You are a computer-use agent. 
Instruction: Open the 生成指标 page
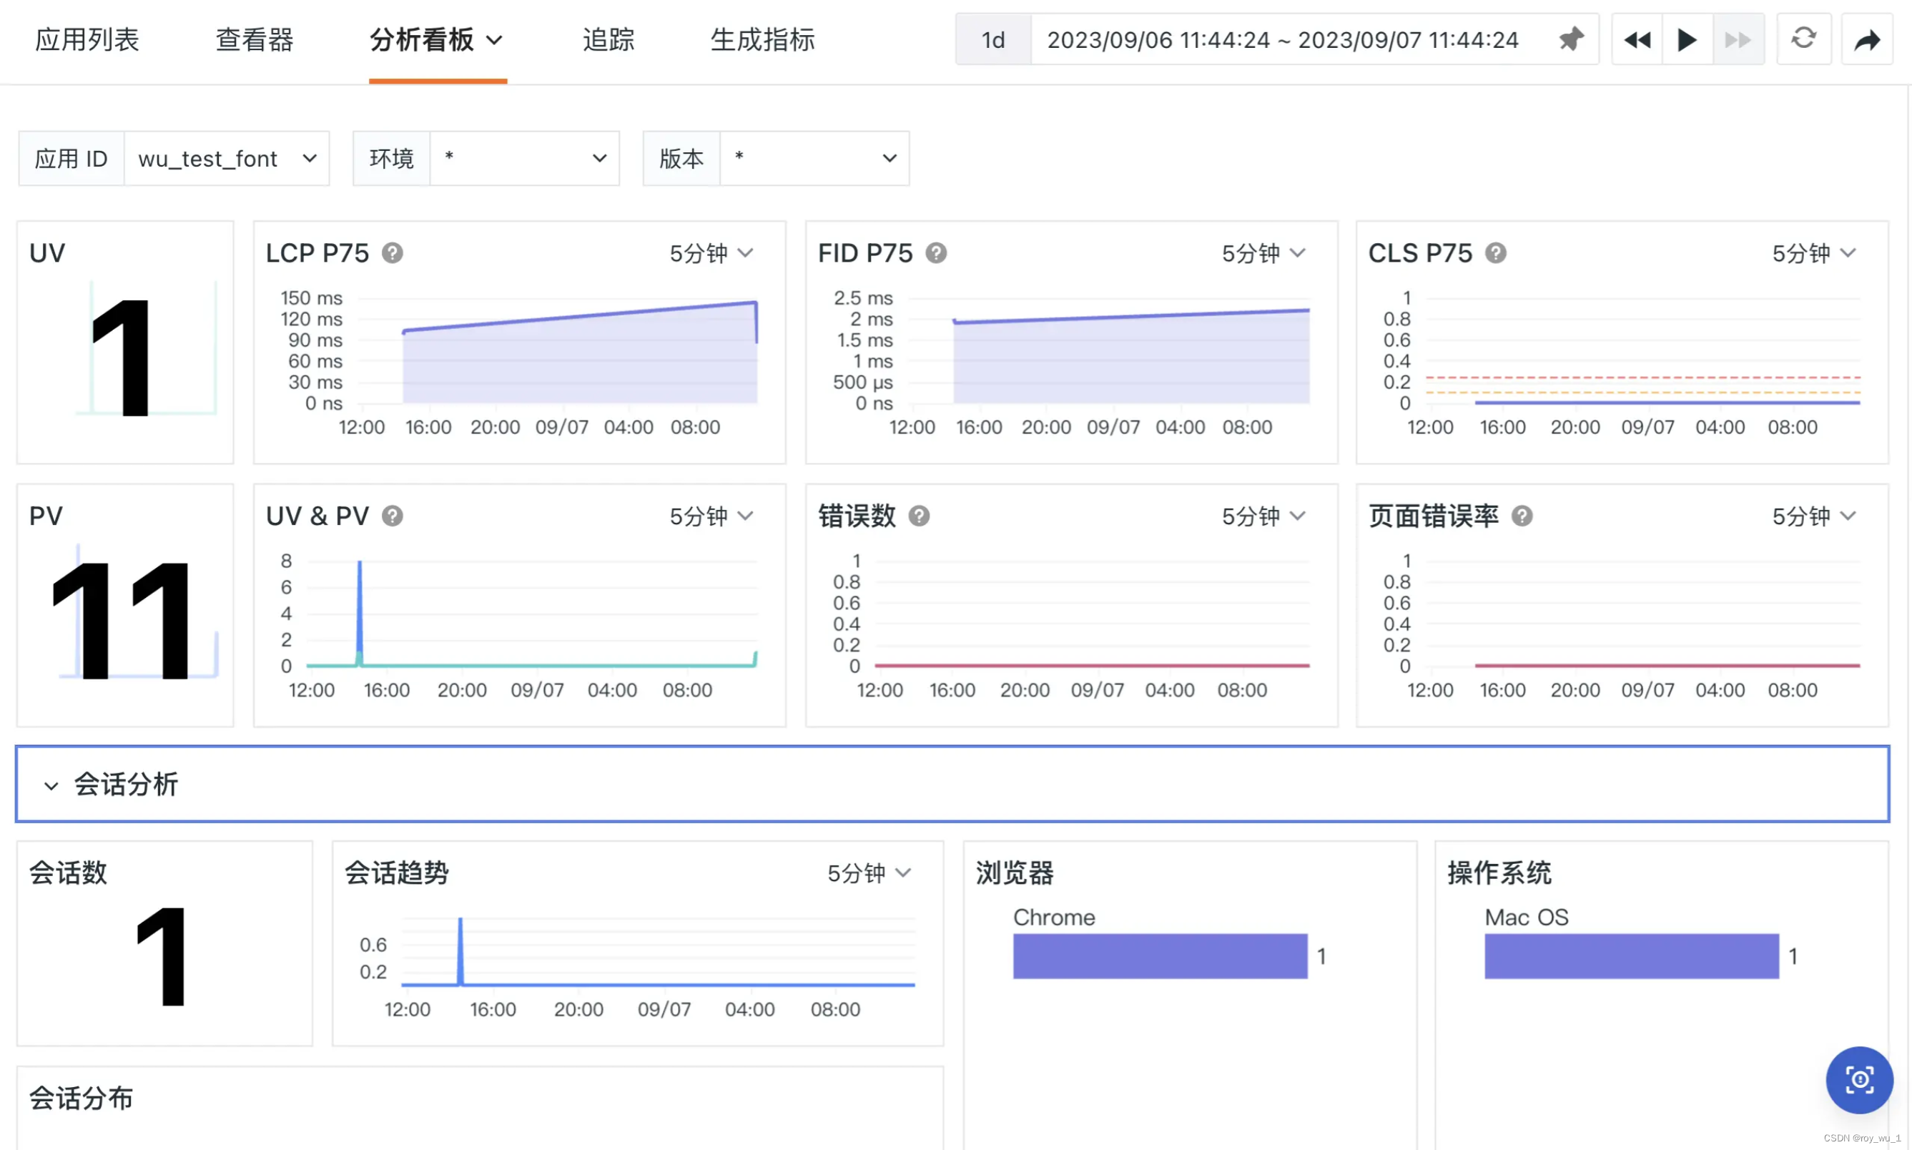click(762, 39)
